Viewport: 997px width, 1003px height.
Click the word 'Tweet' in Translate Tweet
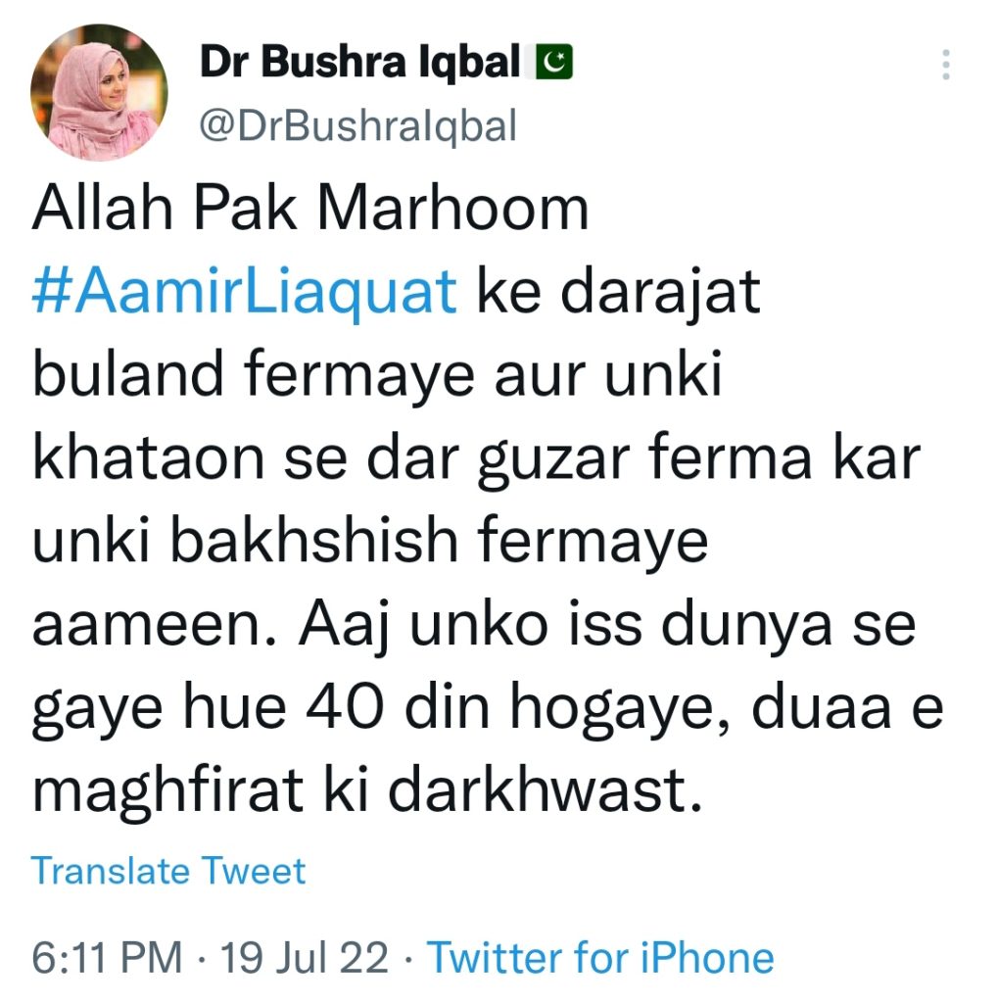(x=254, y=871)
